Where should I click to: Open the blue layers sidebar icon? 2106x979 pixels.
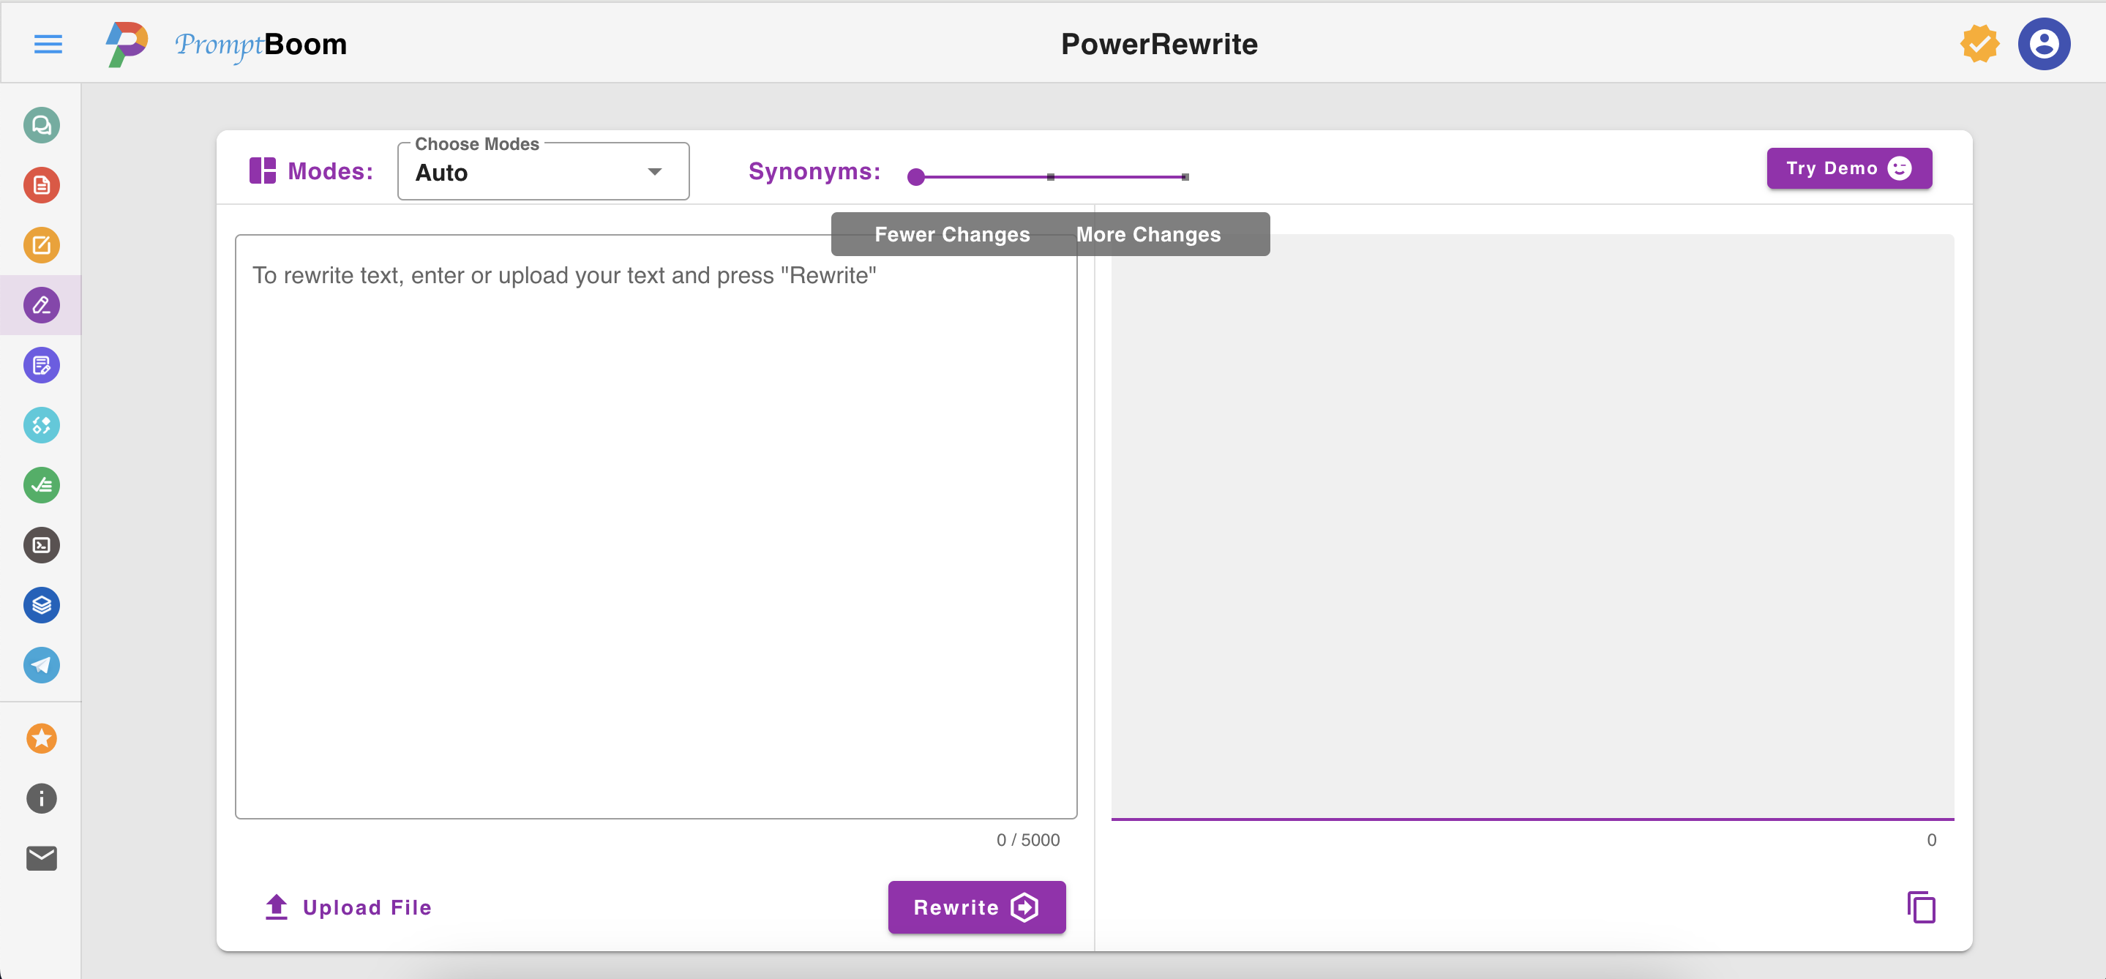pyautogui.click(x=42, y=604)
